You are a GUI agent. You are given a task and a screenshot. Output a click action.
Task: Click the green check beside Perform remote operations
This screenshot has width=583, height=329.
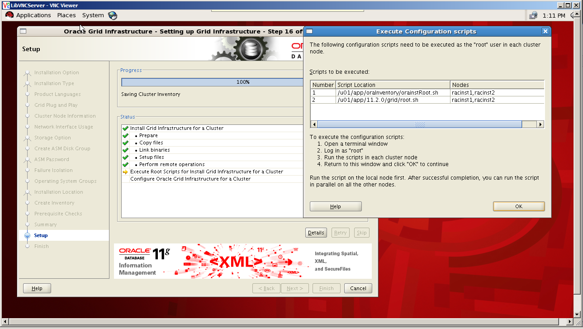click(126, 165)
